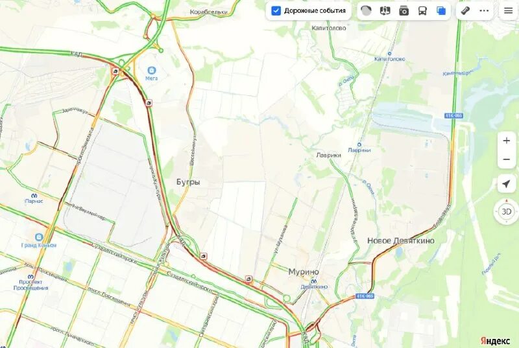The height and width of the screenshot is (348, 519).
Task: Toggle 3D tilt compass control
Action: 507,211
